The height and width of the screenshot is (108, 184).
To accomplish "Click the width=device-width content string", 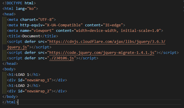I will (x=118, y=31).
